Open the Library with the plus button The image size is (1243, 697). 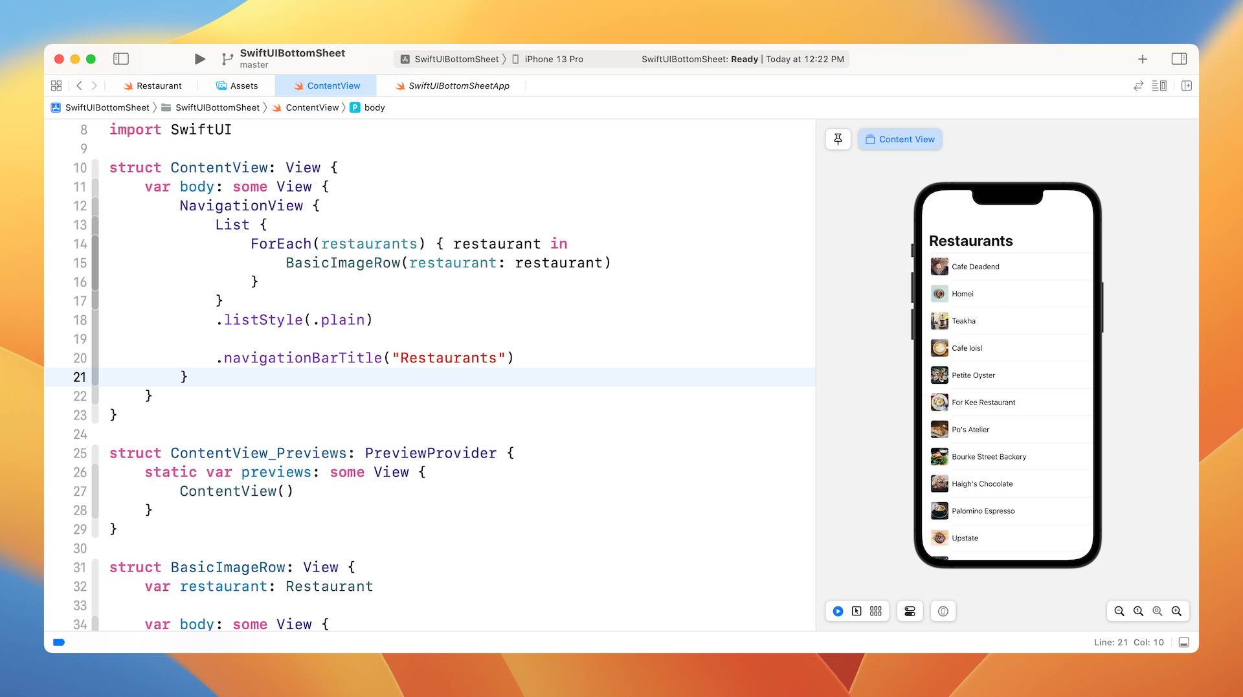[1143, 59]
